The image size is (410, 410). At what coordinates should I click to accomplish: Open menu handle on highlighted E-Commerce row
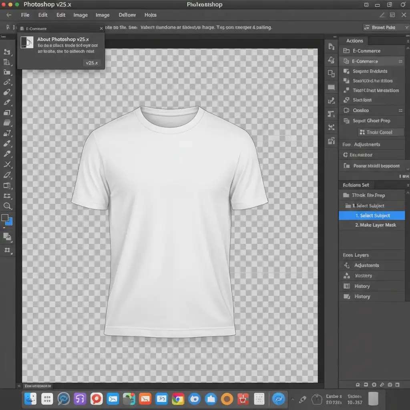[400, 61]
